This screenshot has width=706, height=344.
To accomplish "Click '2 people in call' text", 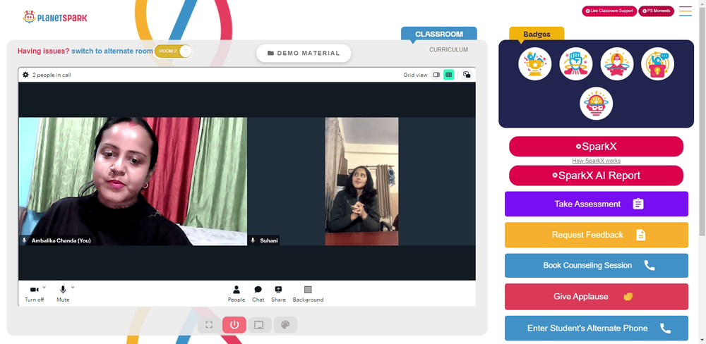I will pyautogui.click(x=52, y=75).
